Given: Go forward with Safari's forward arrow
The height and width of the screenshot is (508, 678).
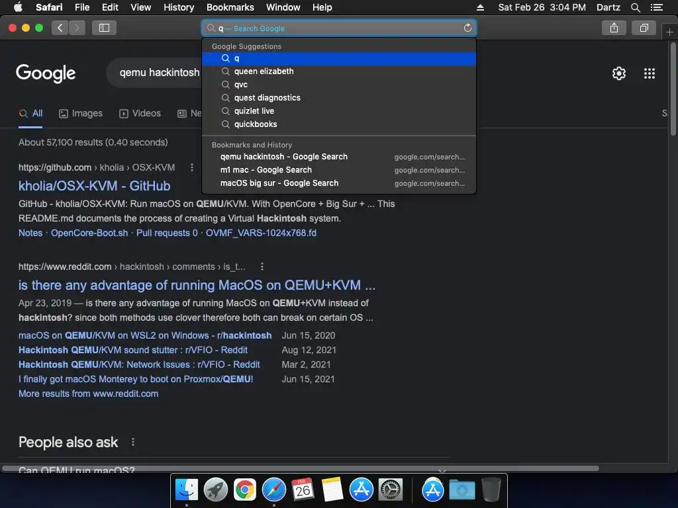Looking at the screenshot, I should 77,28.
